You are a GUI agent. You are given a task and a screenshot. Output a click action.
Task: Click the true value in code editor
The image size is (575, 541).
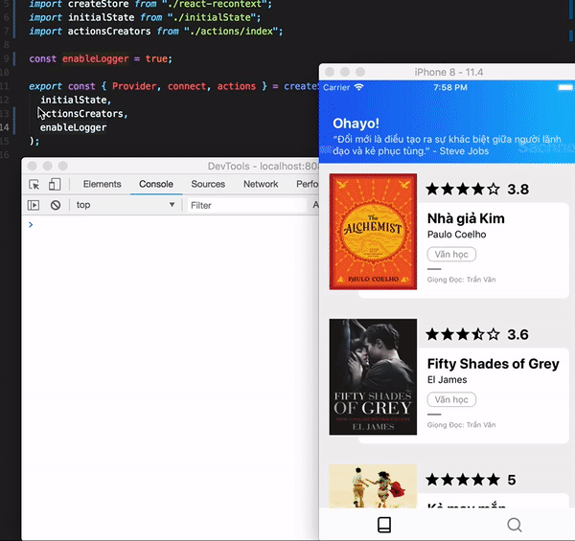pos(156,58)
